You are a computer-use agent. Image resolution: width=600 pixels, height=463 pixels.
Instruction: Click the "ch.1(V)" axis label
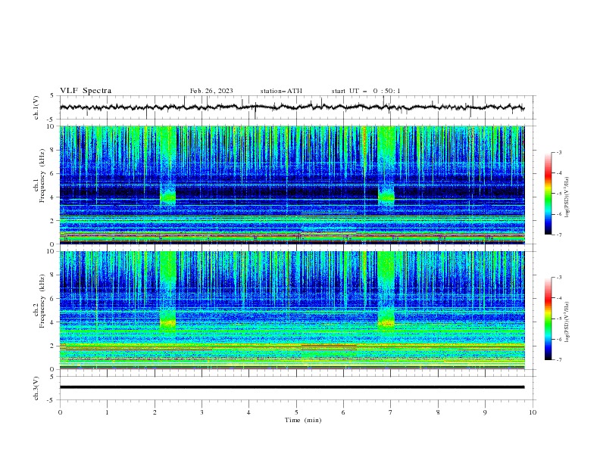[36, 107]
